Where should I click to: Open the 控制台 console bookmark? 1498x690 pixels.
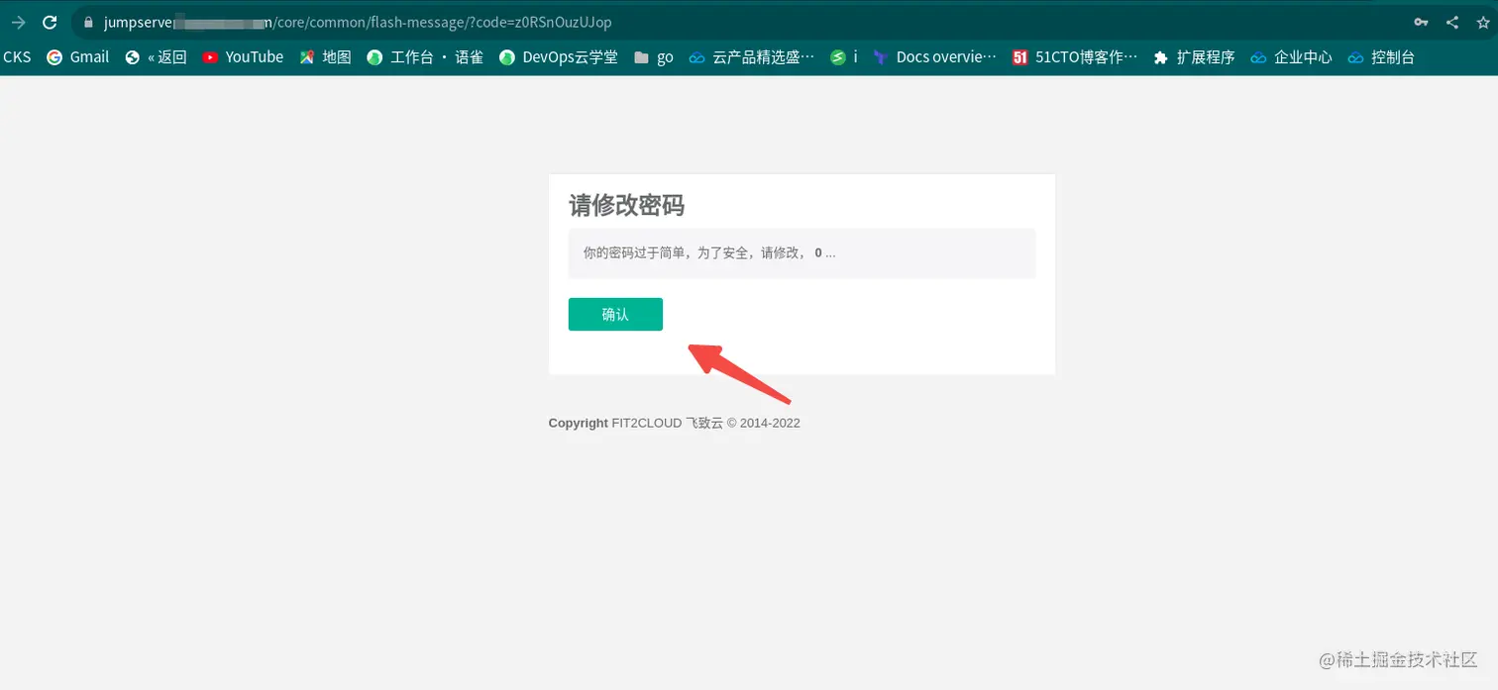1381,57
